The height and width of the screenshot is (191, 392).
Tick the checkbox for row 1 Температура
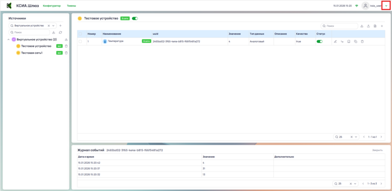80,42
